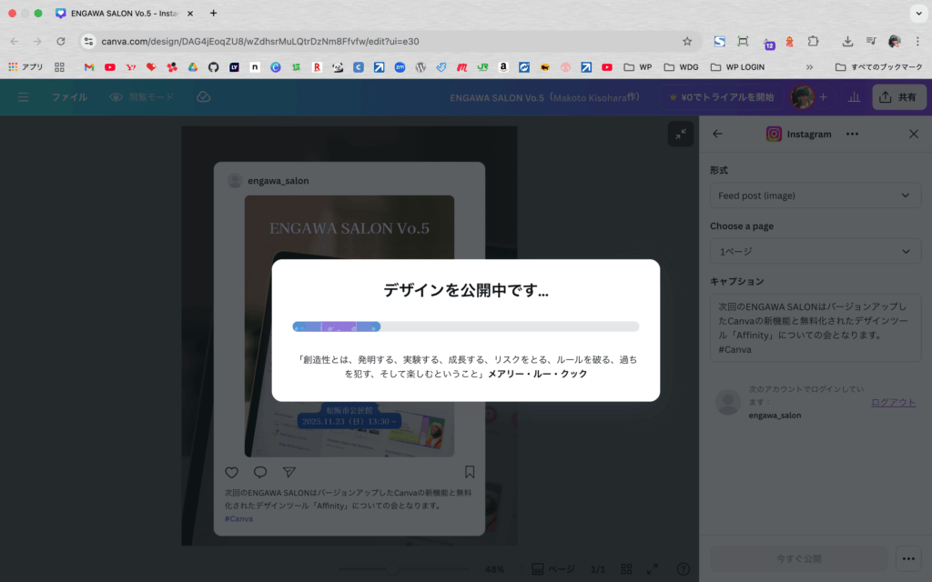Bookmark this page with the star icon
This screenshot has height=582, width=932.
click(687, 41)
